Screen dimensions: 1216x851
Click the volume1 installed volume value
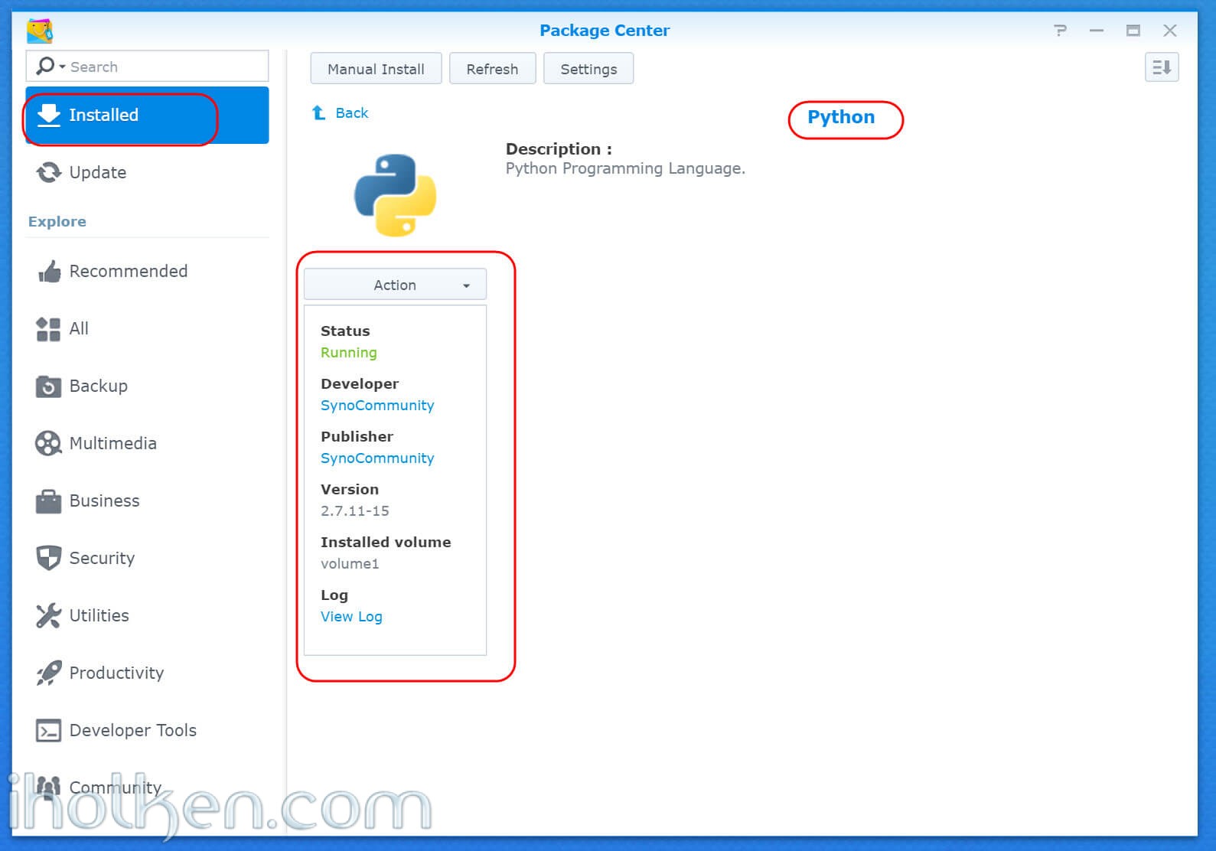[350, 563]
